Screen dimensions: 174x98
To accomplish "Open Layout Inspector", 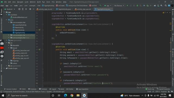I will (x=163, y=89).
